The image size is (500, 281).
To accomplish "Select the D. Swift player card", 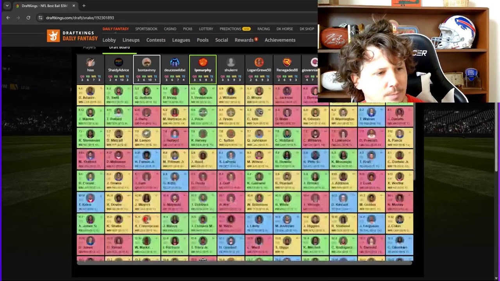I will [x=118, y=95].
